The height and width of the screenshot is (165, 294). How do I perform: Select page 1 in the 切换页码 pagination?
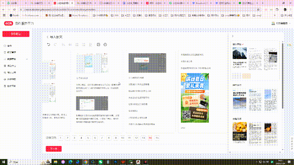(x=60, y=138)
